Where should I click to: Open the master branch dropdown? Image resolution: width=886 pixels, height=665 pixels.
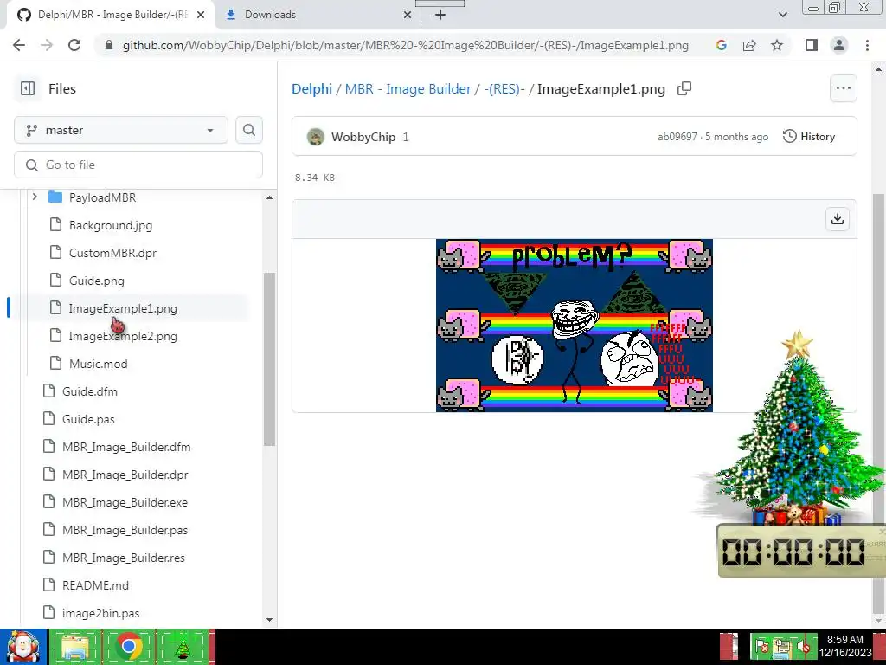tap(121, 130)
